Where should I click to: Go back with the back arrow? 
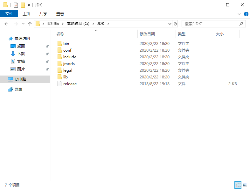click(6, 24)
